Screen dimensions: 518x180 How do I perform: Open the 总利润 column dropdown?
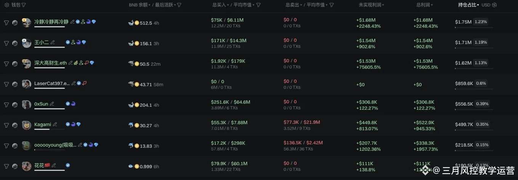[432, 5]
